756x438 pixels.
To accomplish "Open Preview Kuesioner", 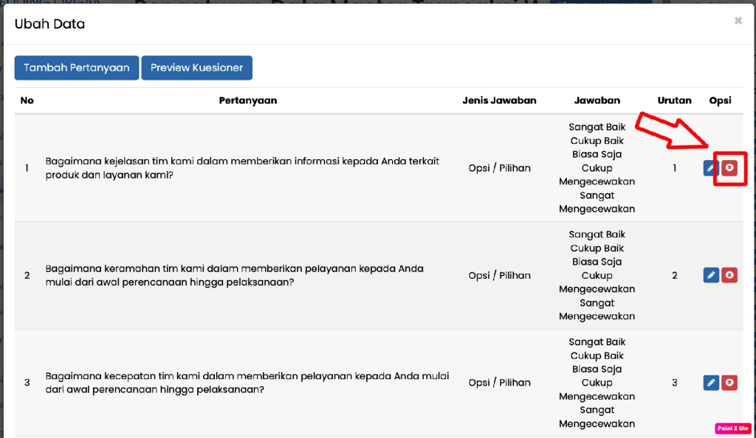I will 196,67.
